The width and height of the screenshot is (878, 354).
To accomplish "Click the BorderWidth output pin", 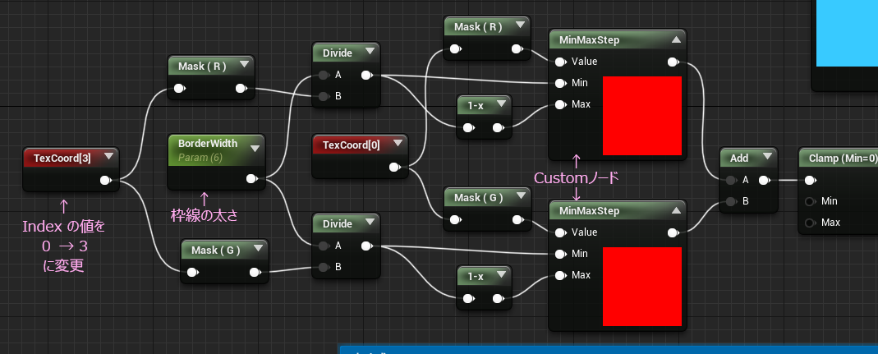I will click(x=252, y=179).
